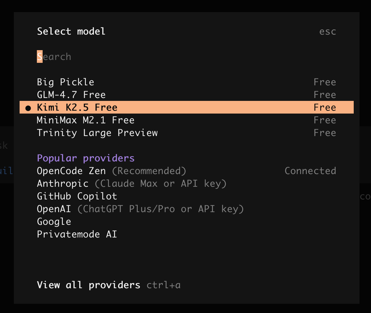371x313 pixels.
Task: Open the Google provider
Action: click(54, 222)
